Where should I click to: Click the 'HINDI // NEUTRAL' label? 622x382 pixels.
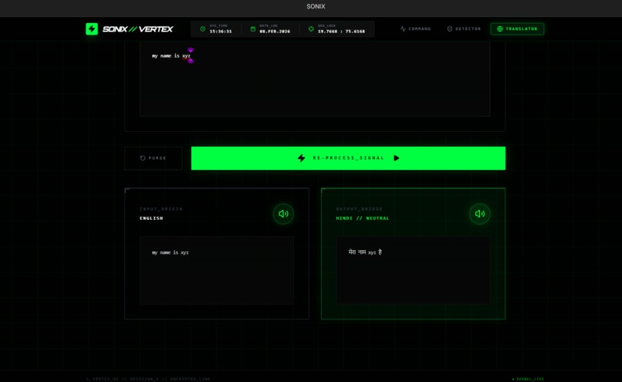click(x=363, y=218)
